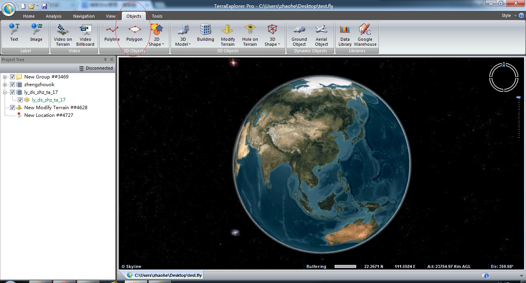Viewport: 526px width, 283px height.
Task: Open the Google Warehouse library
Action: coord(365,35)
